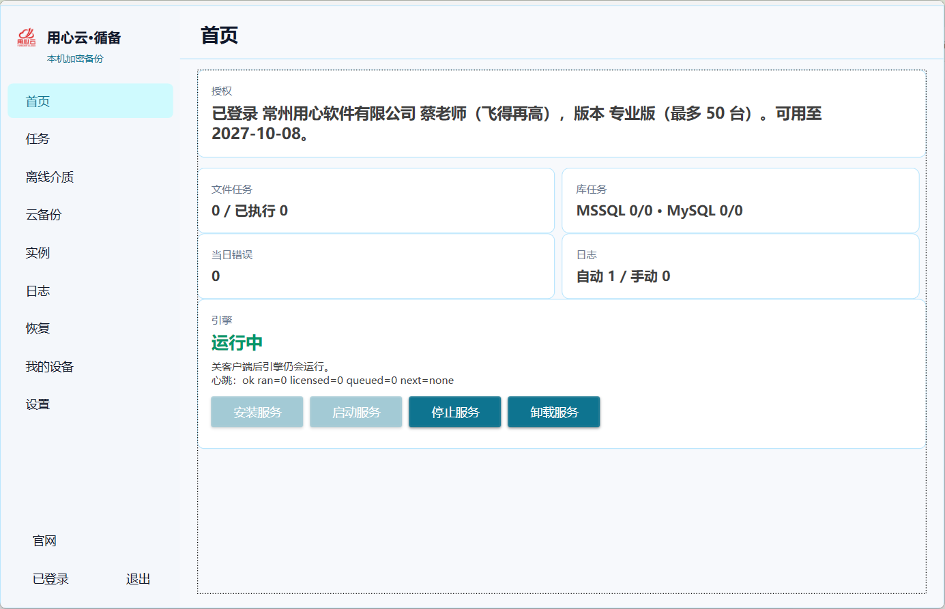
Task: Switch to the 云备份 section
Action: pos(90,215)
